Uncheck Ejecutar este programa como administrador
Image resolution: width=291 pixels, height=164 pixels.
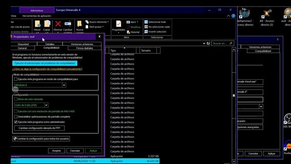tap(16, 122)
